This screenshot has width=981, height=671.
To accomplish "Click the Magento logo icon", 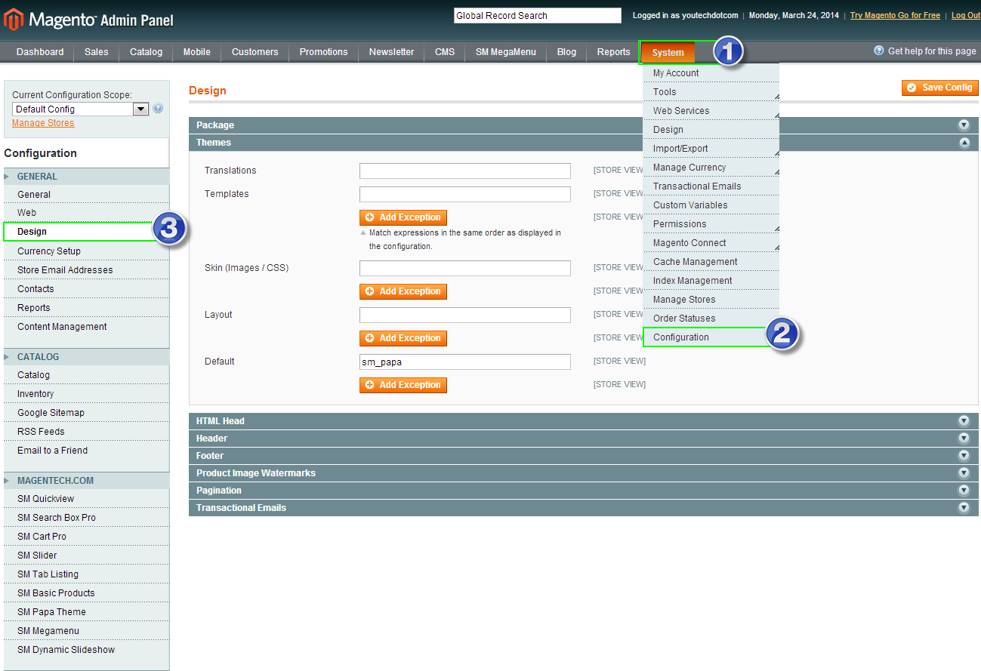I will (14, 20).
